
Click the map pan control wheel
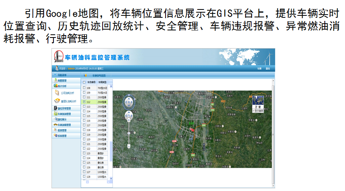click(x=128, y=102)
